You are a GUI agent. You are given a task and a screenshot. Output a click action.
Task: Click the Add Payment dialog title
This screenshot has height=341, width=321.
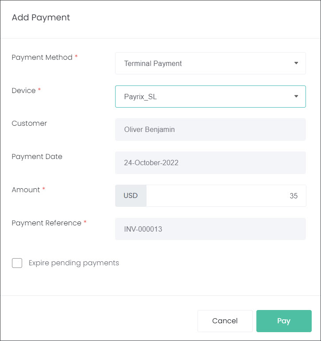tap(41, 18)
